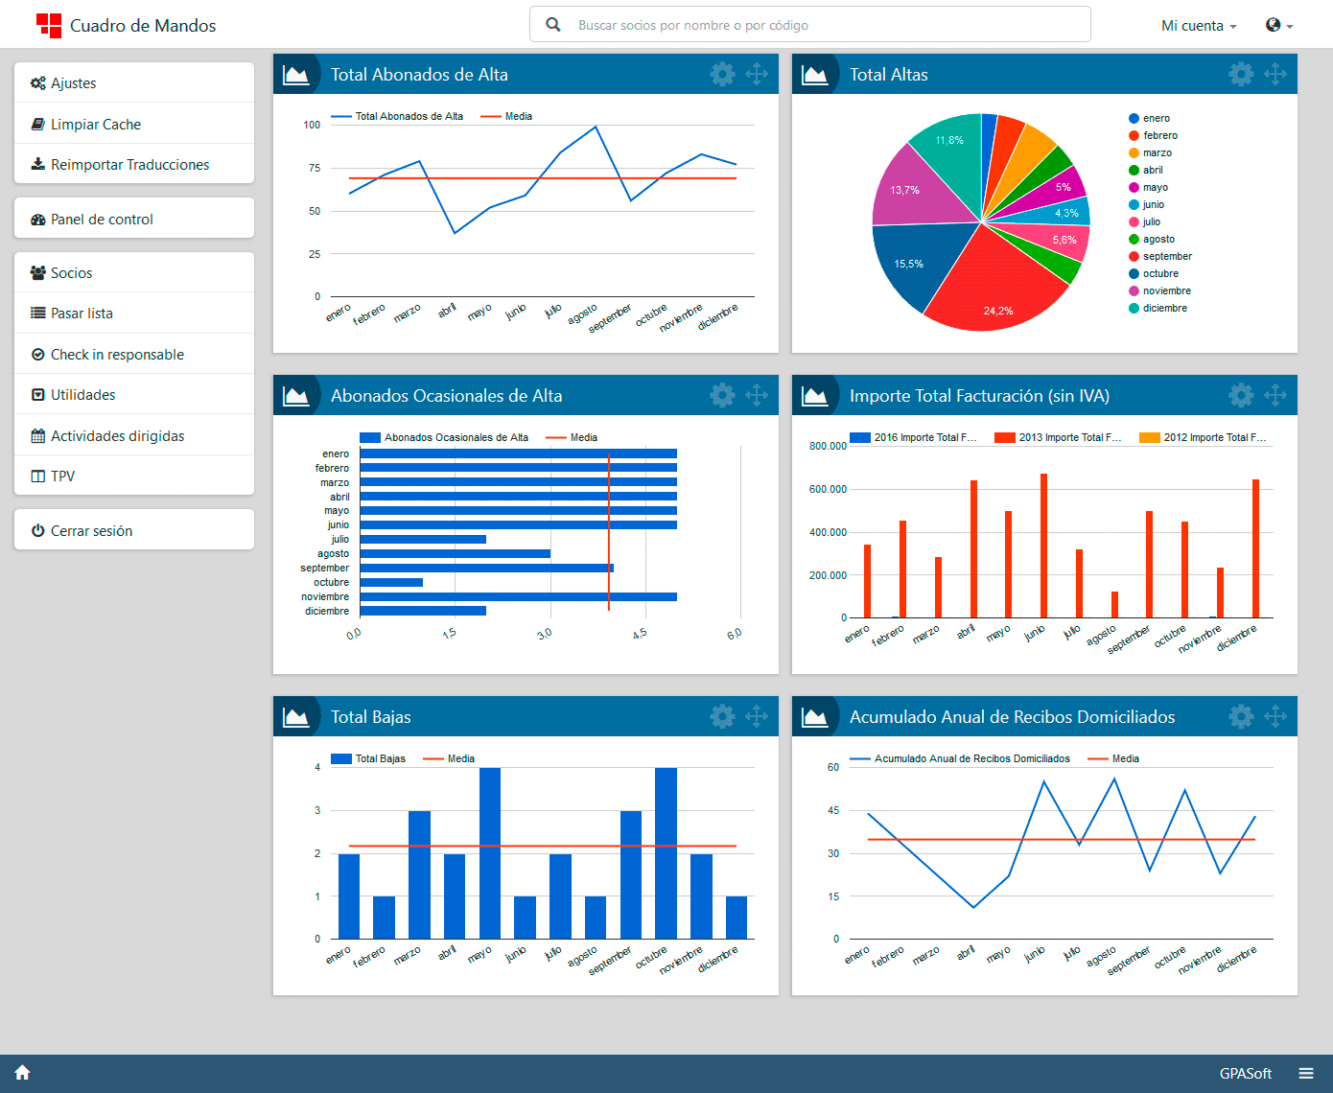Click gear icon on Abonados Ocasionales panel
This screenshot has height=1093, width=1333.
[722, 395]
